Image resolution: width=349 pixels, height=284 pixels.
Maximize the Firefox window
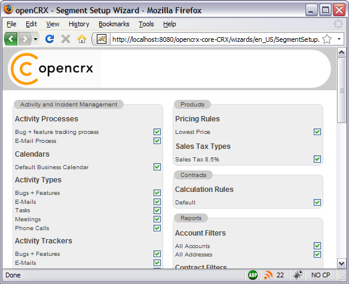(325, 10)
